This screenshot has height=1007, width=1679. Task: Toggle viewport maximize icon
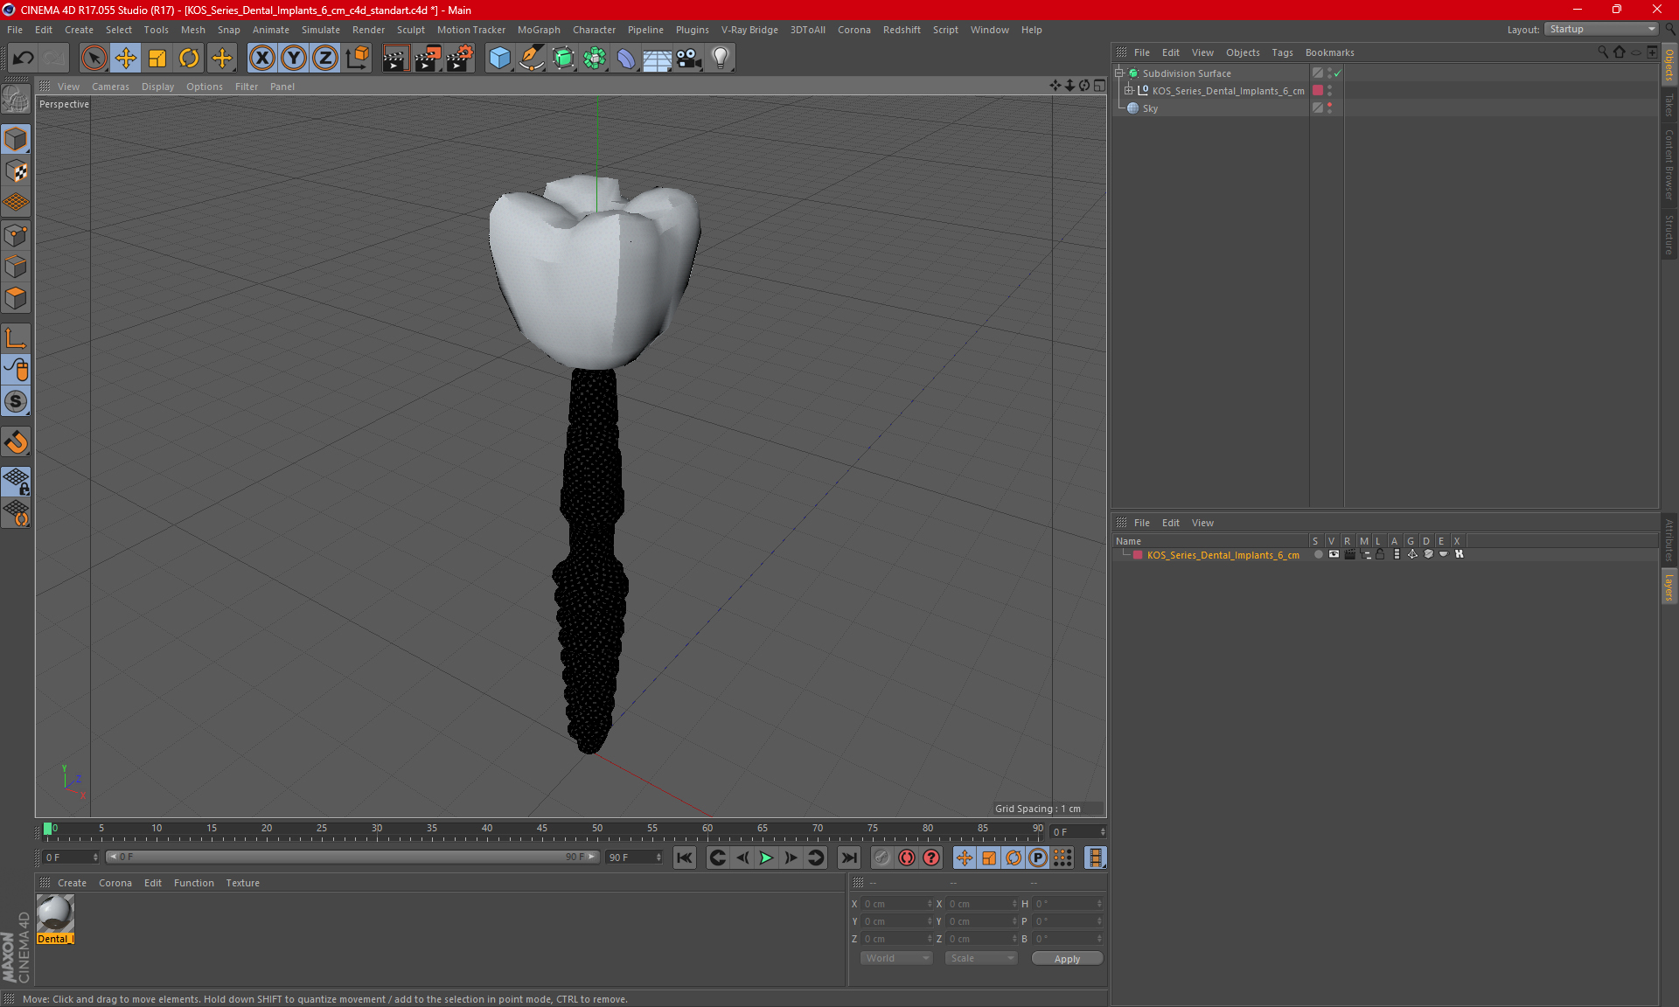click(x=1099, y=86)
